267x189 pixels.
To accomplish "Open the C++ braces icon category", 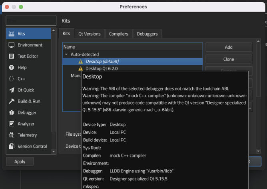I will click(x=12, y=79).
